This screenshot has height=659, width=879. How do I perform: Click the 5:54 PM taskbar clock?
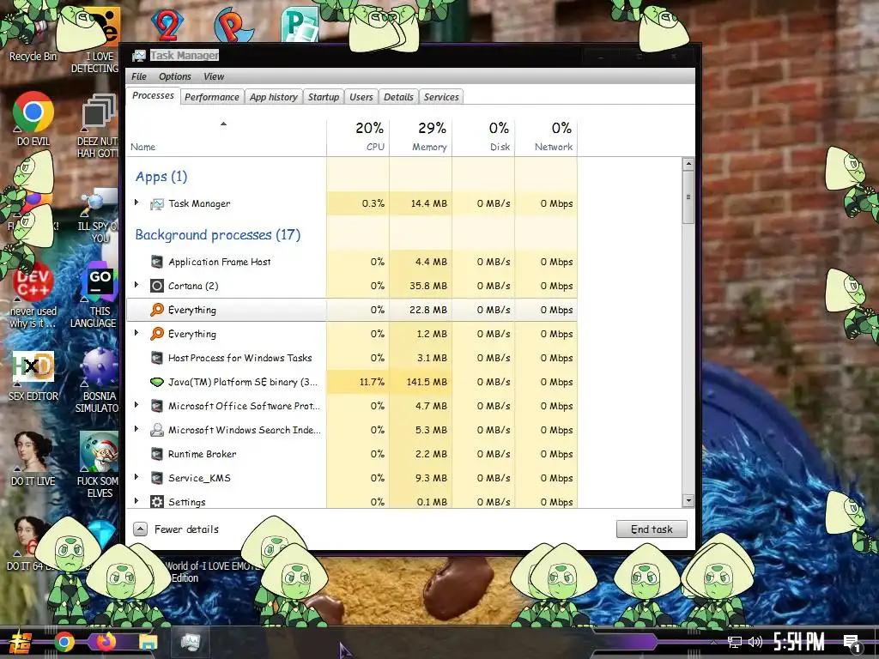[x=799, y=642]
